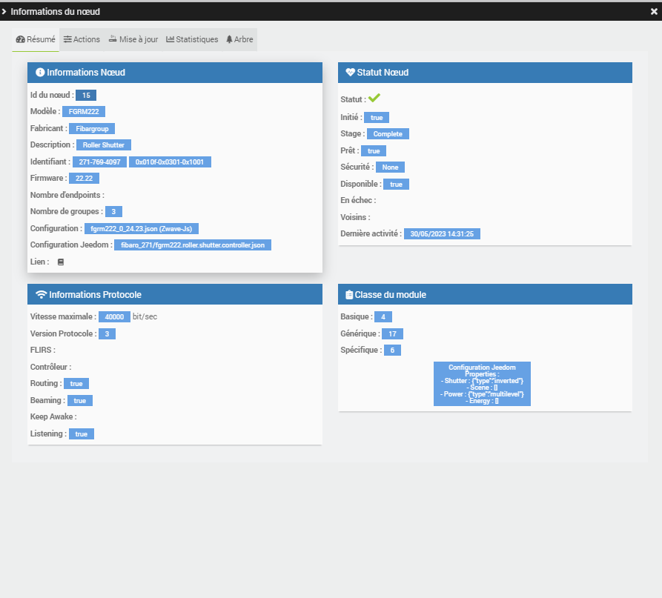
Task: Click the Nombre d'endpoints label
Action: click(67, 196)
